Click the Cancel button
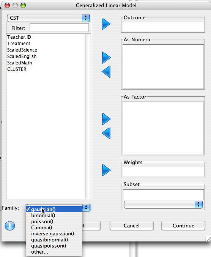 tap(132, 226)
